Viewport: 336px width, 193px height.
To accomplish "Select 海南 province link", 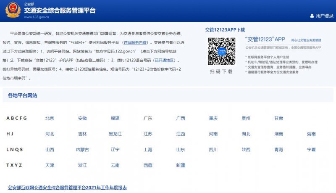I will (x=311, y=134).
